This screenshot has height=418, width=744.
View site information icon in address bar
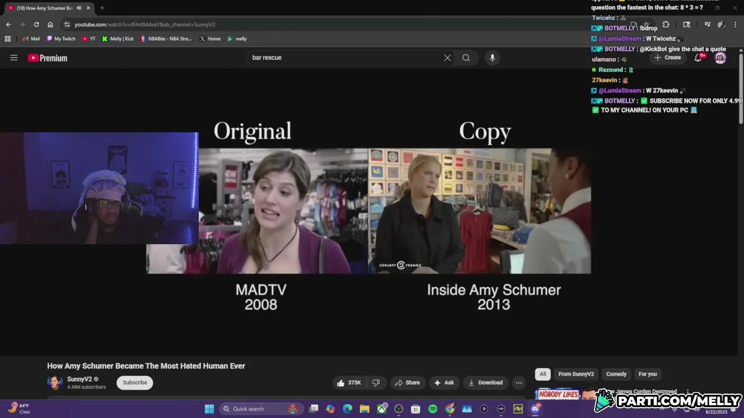67,24
